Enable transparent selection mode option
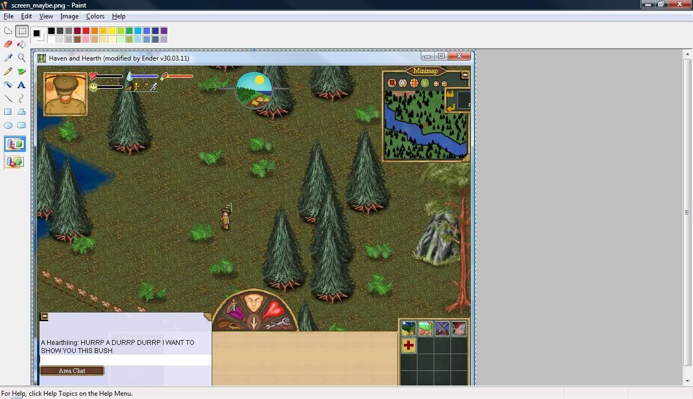The height and width of the screenshot is (399, 693). [15, 162]
